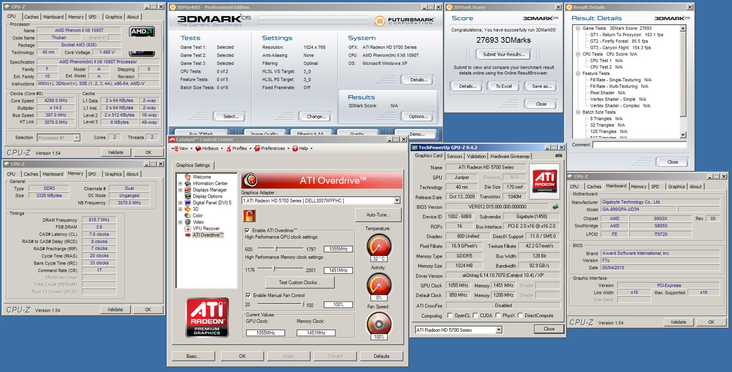
Task: Collapse CPU Tests node in Result Details
Action: pyautogui.click(x=578, y=54)
